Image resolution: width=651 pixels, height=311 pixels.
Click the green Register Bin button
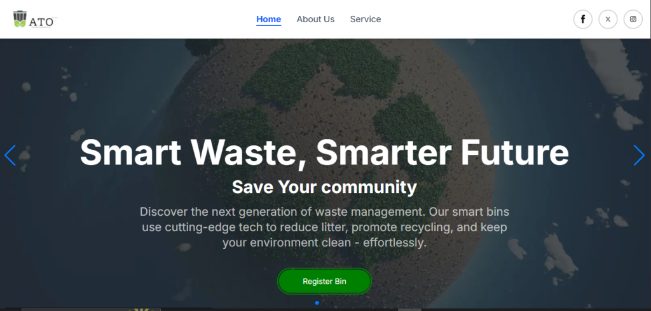324,281
